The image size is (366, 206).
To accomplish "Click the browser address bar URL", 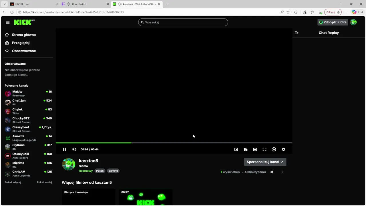I will pyautogui.click(x=73, y=12).
